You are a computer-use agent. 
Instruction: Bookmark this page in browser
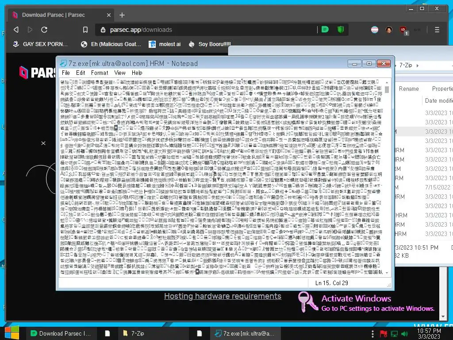click(x=85, y=30)
